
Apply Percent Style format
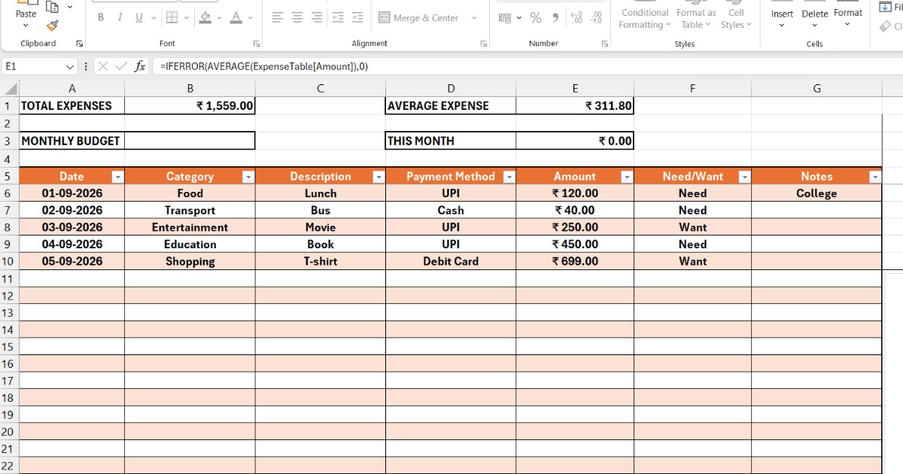[x=536, y=17]
